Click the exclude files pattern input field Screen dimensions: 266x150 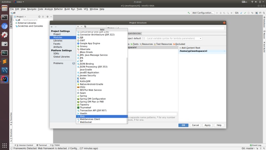[x=152, y=114]
